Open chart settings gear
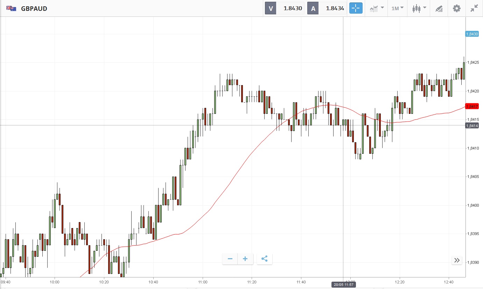The width and height of the screenshot is (483, 289). click(x=457, y=8)
